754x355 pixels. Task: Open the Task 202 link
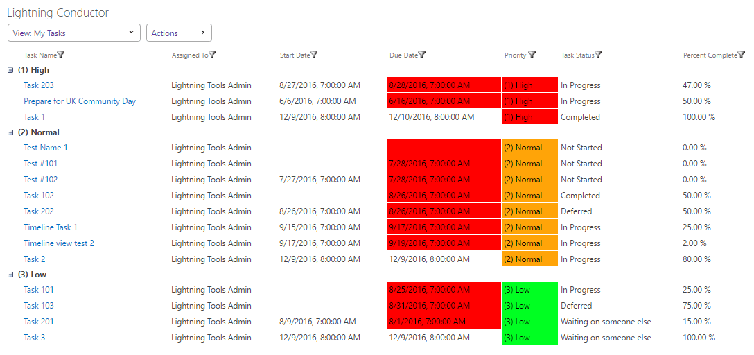[39, 211]
